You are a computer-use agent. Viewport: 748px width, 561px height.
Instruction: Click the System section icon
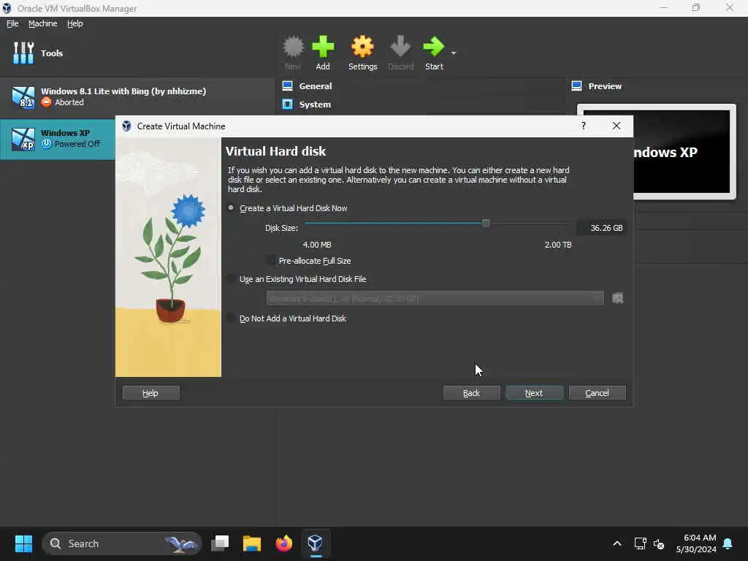(287, 104)
